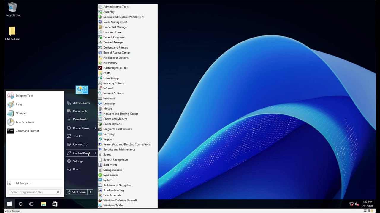Image resolution: width=380 pixels, height=213 pixels.
Task: Open the arrow next to Shut down
Action: point(90,192)
